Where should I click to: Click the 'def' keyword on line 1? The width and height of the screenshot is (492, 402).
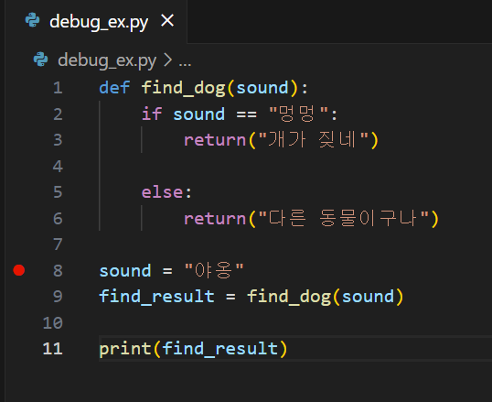click(x=114, y=88)
